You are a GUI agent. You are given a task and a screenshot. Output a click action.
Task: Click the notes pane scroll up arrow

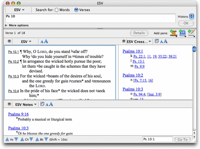pos(194,133)
